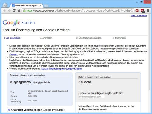This screenshot has width=152, height=114.
Task: Click the incognito figure icon
Action: click(5, 5)
